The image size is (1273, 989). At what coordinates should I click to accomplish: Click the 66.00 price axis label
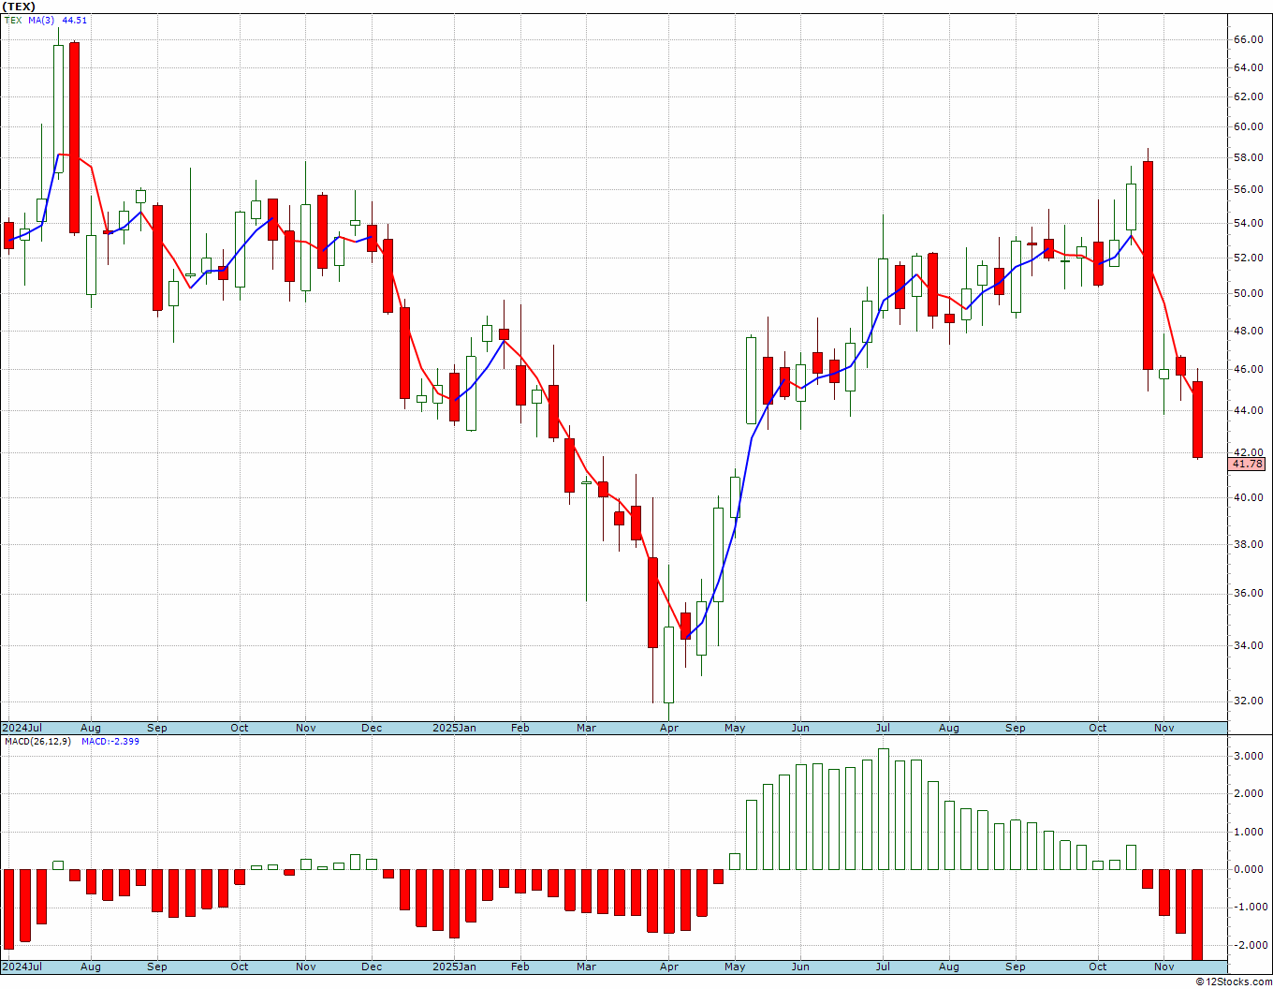coord(1248,39)
